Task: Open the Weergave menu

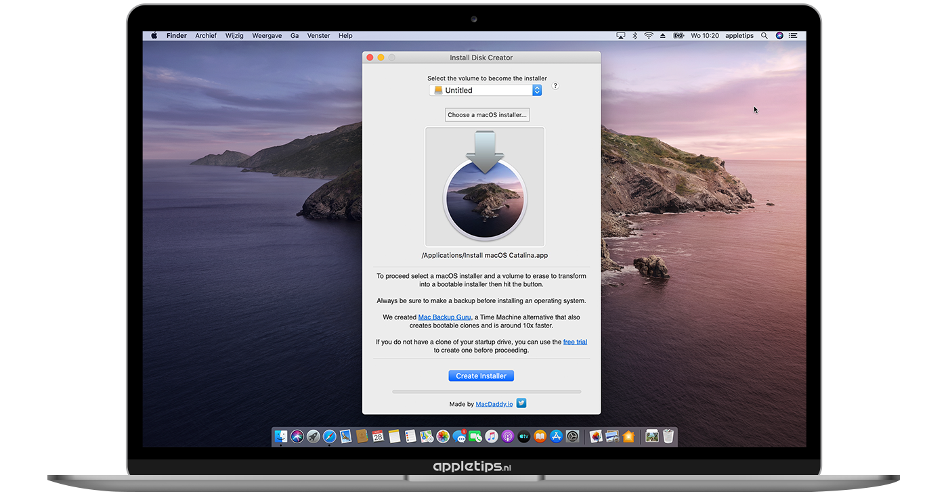Action: [x=267, y=36]
